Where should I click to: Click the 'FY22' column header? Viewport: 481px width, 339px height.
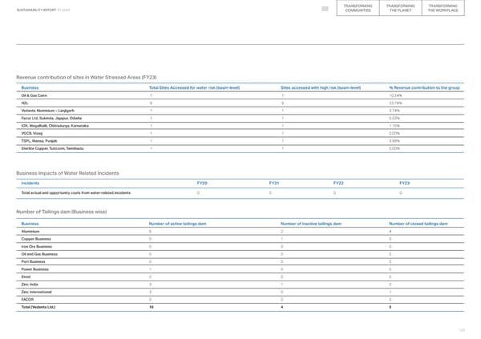pos(338,184)
